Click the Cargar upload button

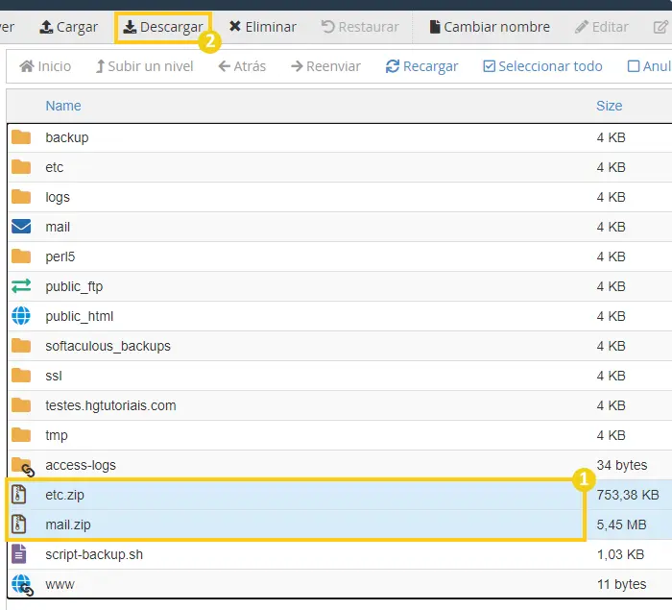(68, 27)
